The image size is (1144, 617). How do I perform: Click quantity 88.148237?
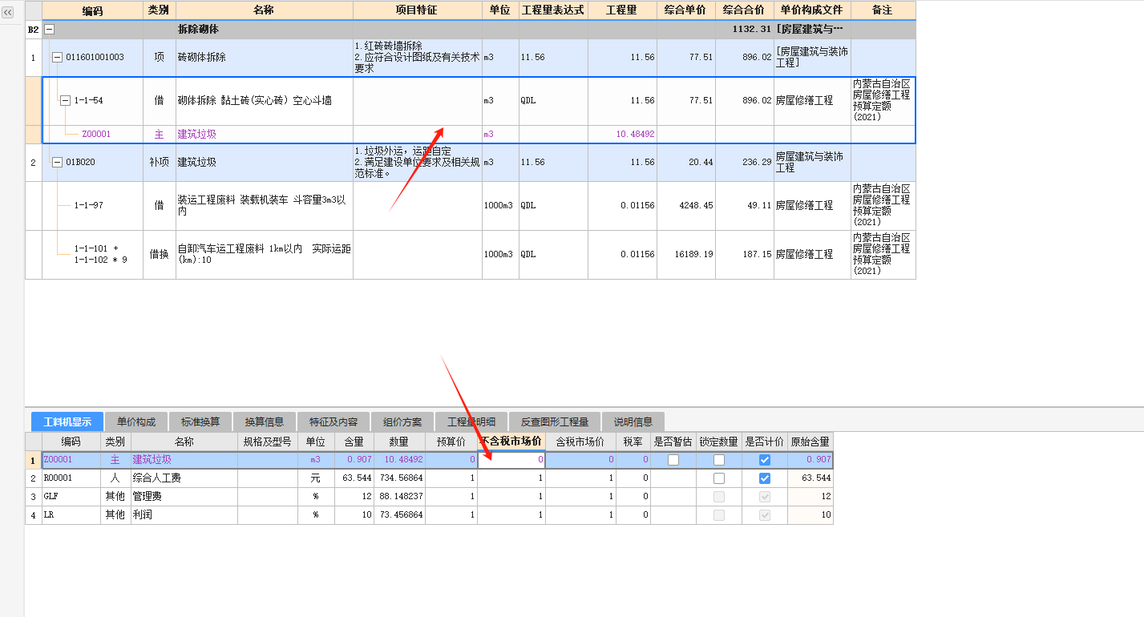(403, 497)
